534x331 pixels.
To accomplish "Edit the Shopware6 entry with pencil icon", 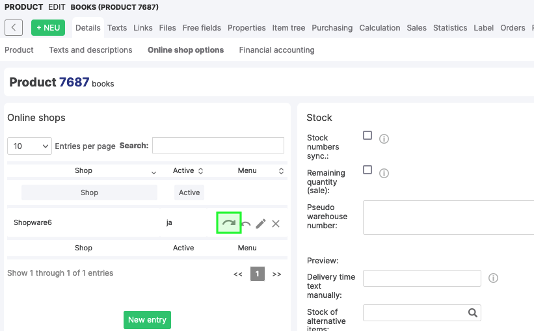I will pyautogui.click(x=261, y=224).
